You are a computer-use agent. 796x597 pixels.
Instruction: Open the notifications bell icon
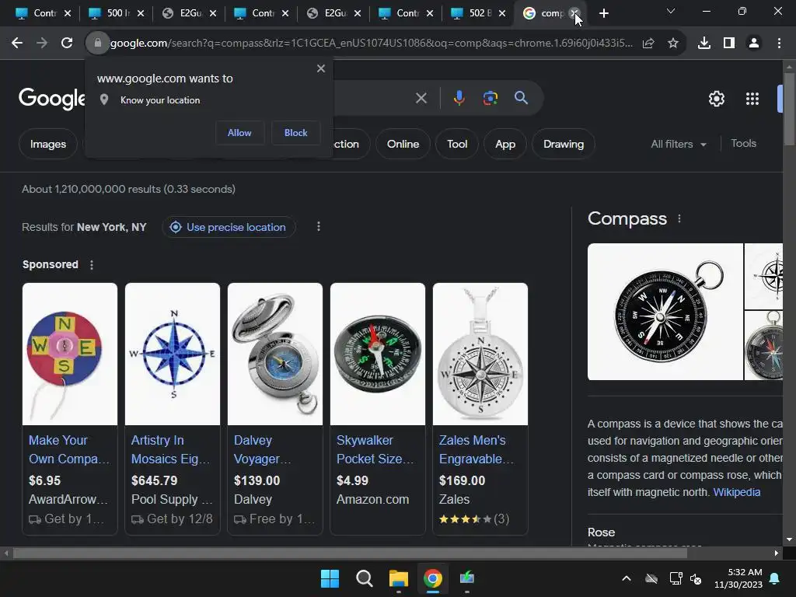(775, 578)
